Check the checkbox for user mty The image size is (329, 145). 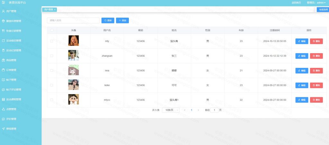pyautogui.click(x=52, y=41)
